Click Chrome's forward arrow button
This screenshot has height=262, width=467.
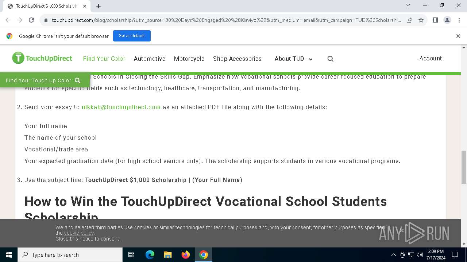pyautogui.click(x=20, y=20)
